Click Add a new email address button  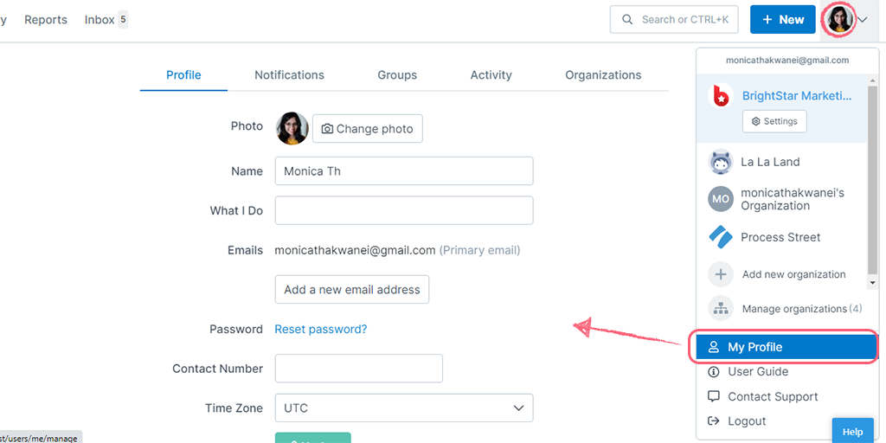(352, 290)
